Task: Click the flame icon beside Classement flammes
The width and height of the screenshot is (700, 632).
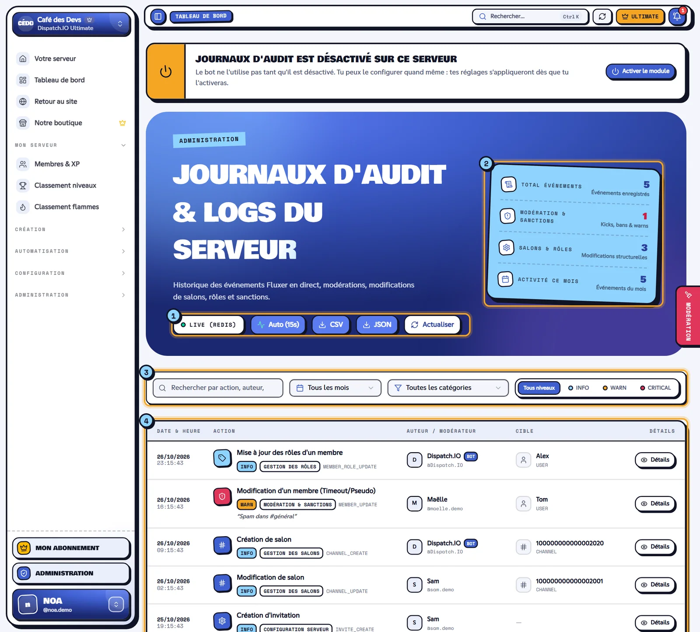Action: tap(23, 207)
